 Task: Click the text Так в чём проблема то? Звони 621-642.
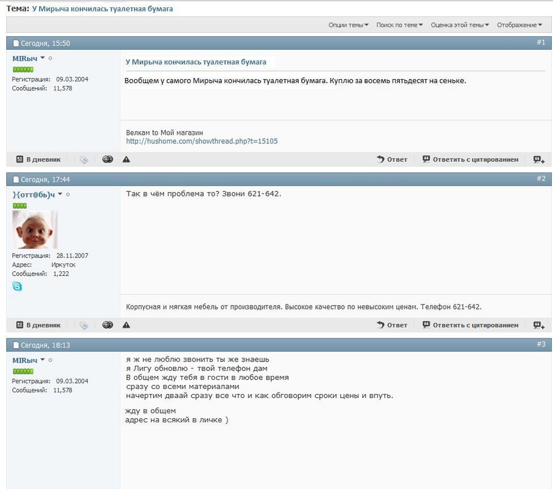point(204,194)
